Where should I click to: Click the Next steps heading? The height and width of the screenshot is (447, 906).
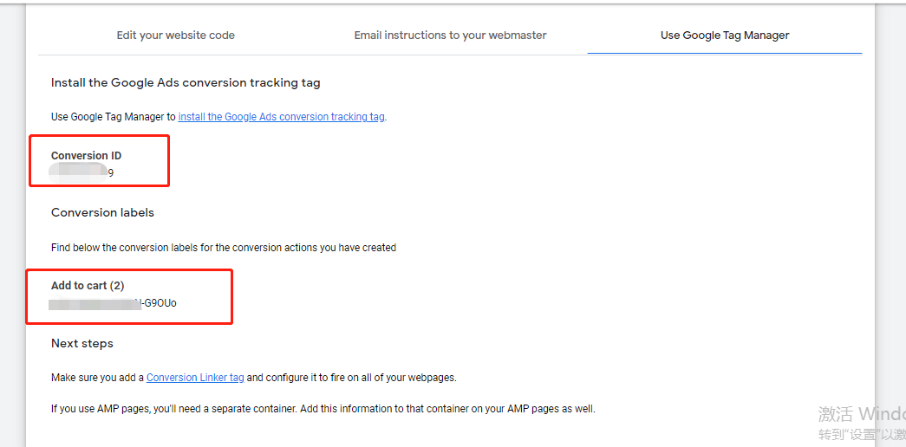[82, 344]
